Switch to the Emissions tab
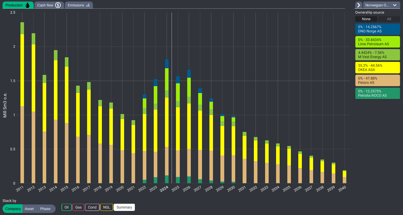This screenshot has width=403, height=215. (76, 5)
